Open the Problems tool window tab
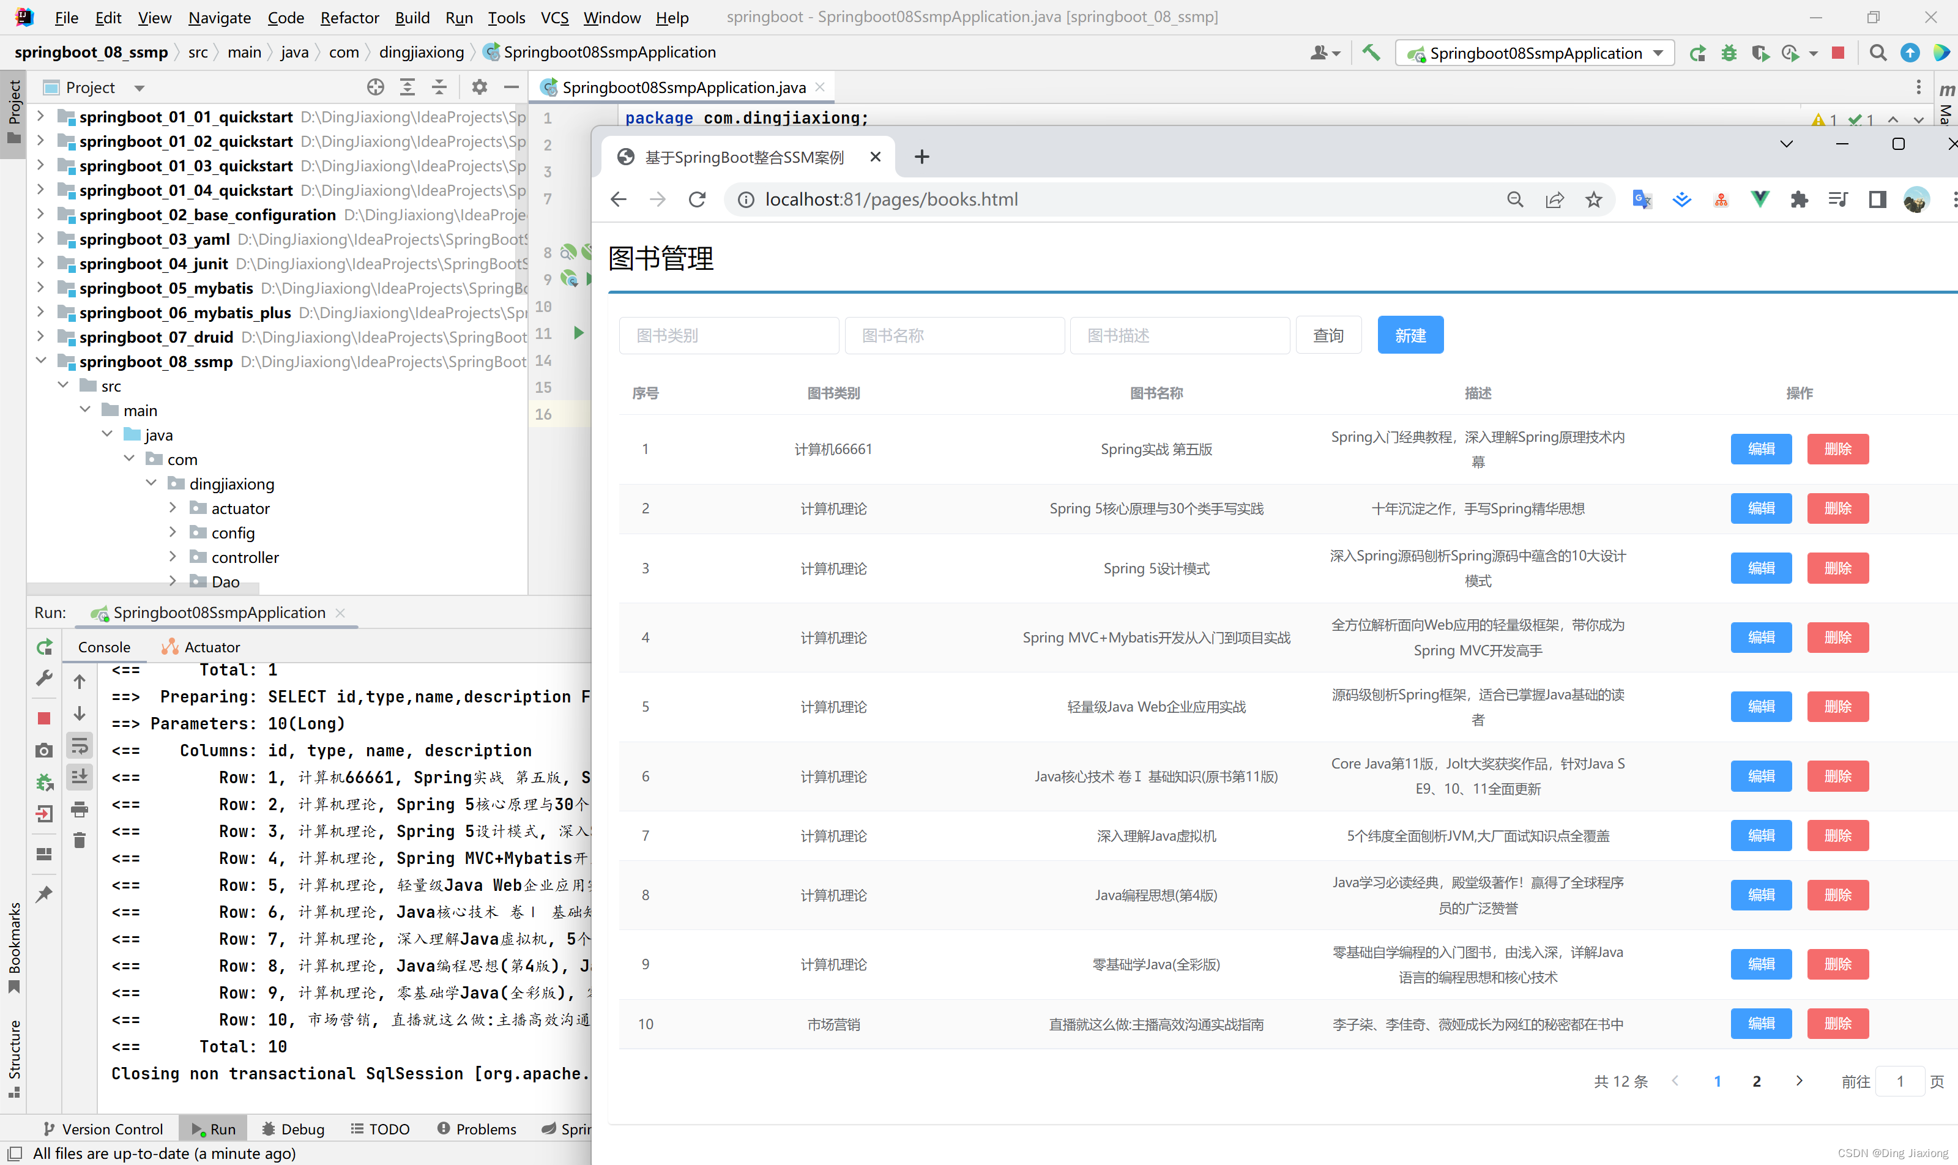Screen dimensions: 1958x1165 point(477,1129)
